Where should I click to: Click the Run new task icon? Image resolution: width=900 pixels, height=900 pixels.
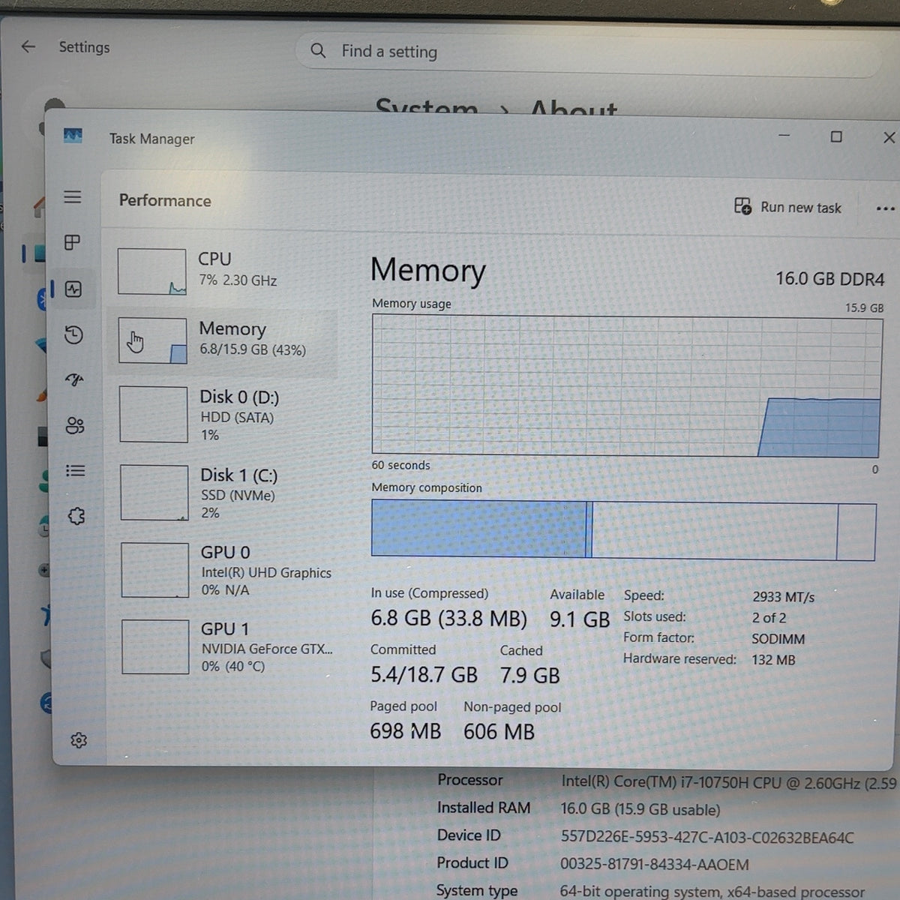click(742, 206)
